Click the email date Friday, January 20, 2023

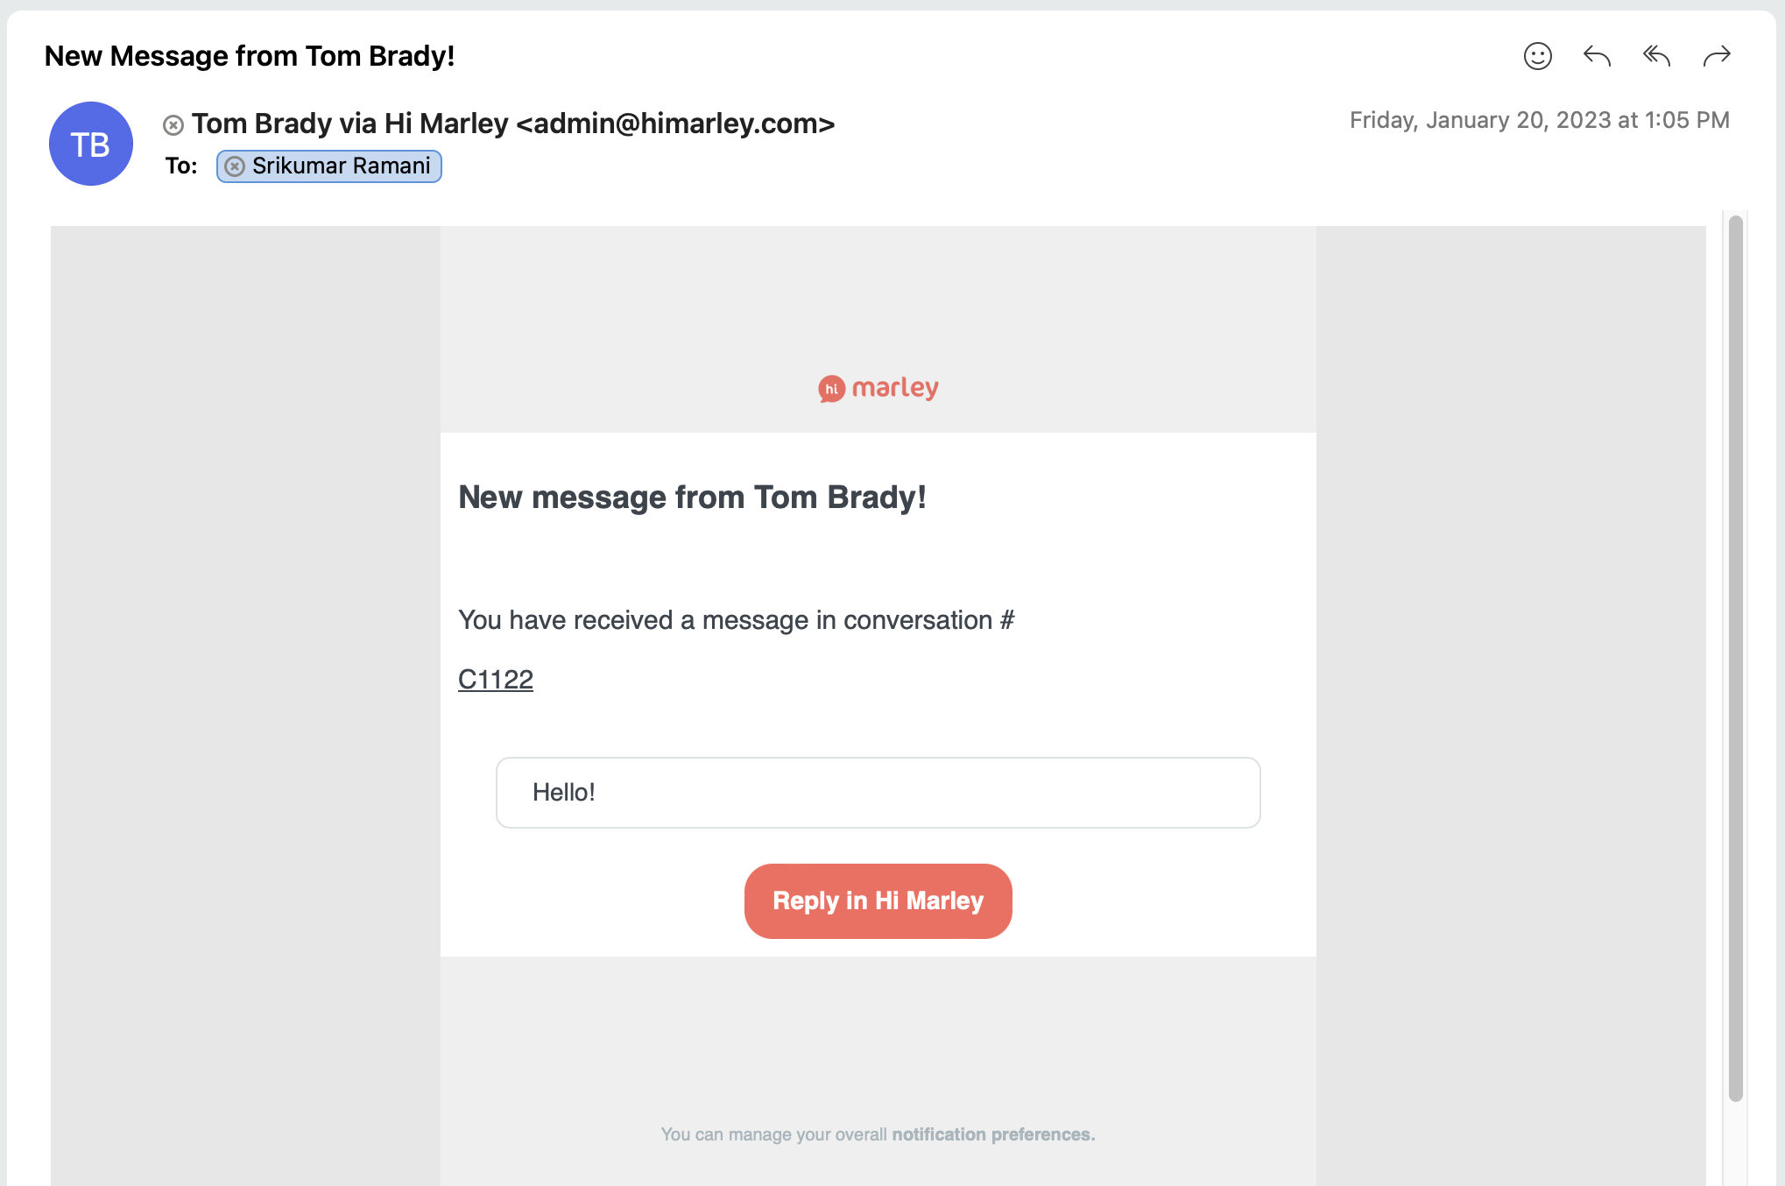point(1539,120)
